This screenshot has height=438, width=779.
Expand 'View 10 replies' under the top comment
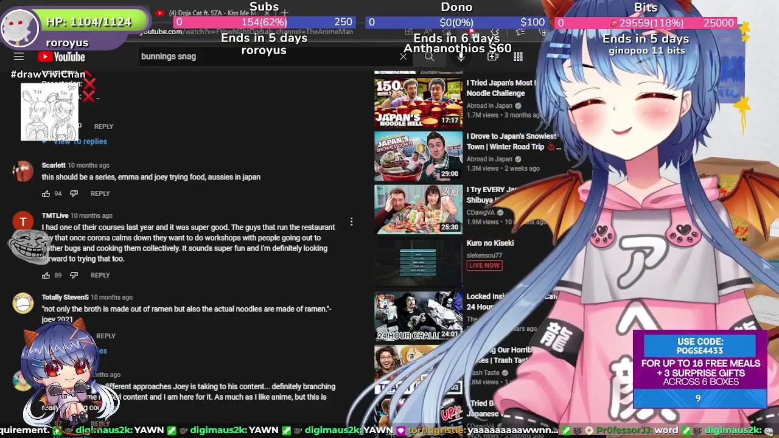coord(80,141)
